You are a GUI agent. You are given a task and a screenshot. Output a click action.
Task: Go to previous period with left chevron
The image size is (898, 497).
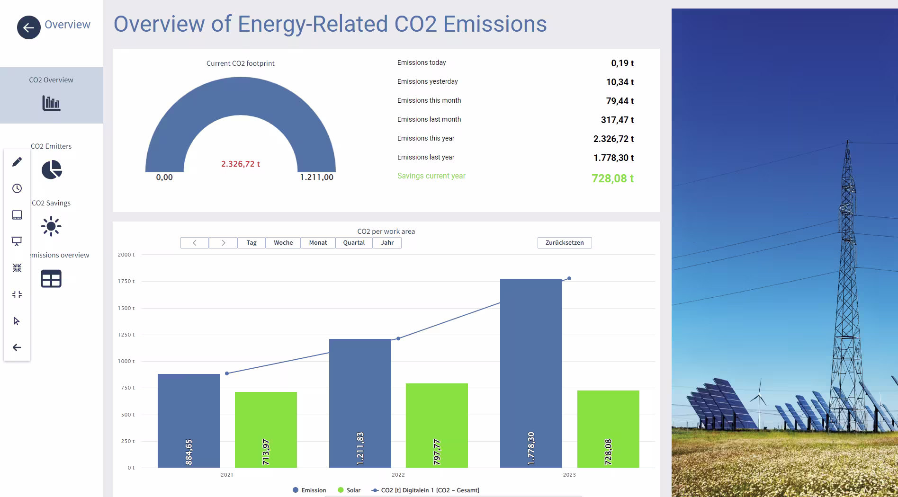194,242
